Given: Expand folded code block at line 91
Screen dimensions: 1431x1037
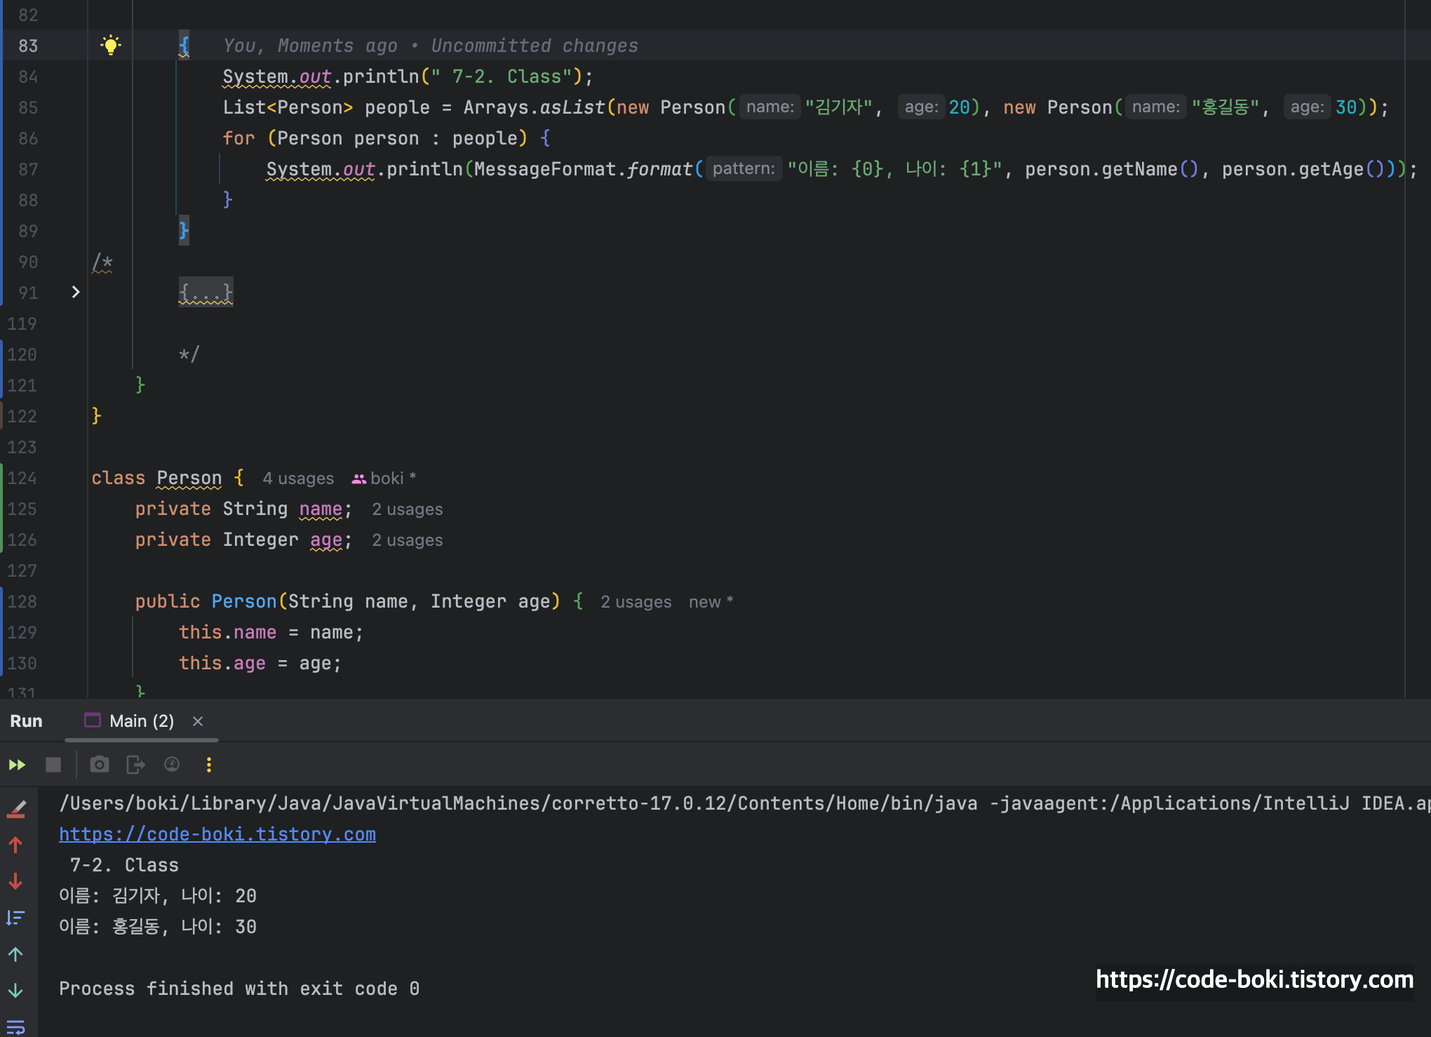Looking at the screenshot, I should coord(76,292).
